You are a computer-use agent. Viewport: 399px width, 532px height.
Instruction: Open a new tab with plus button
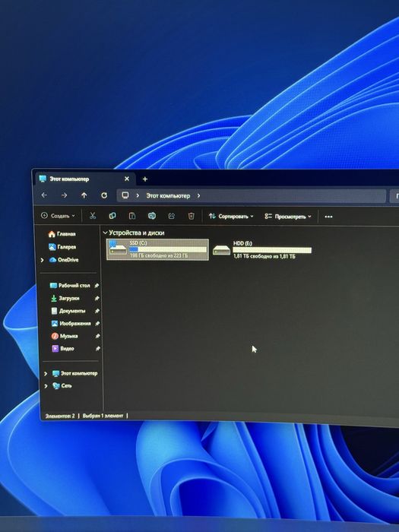[x=145, y=179]
